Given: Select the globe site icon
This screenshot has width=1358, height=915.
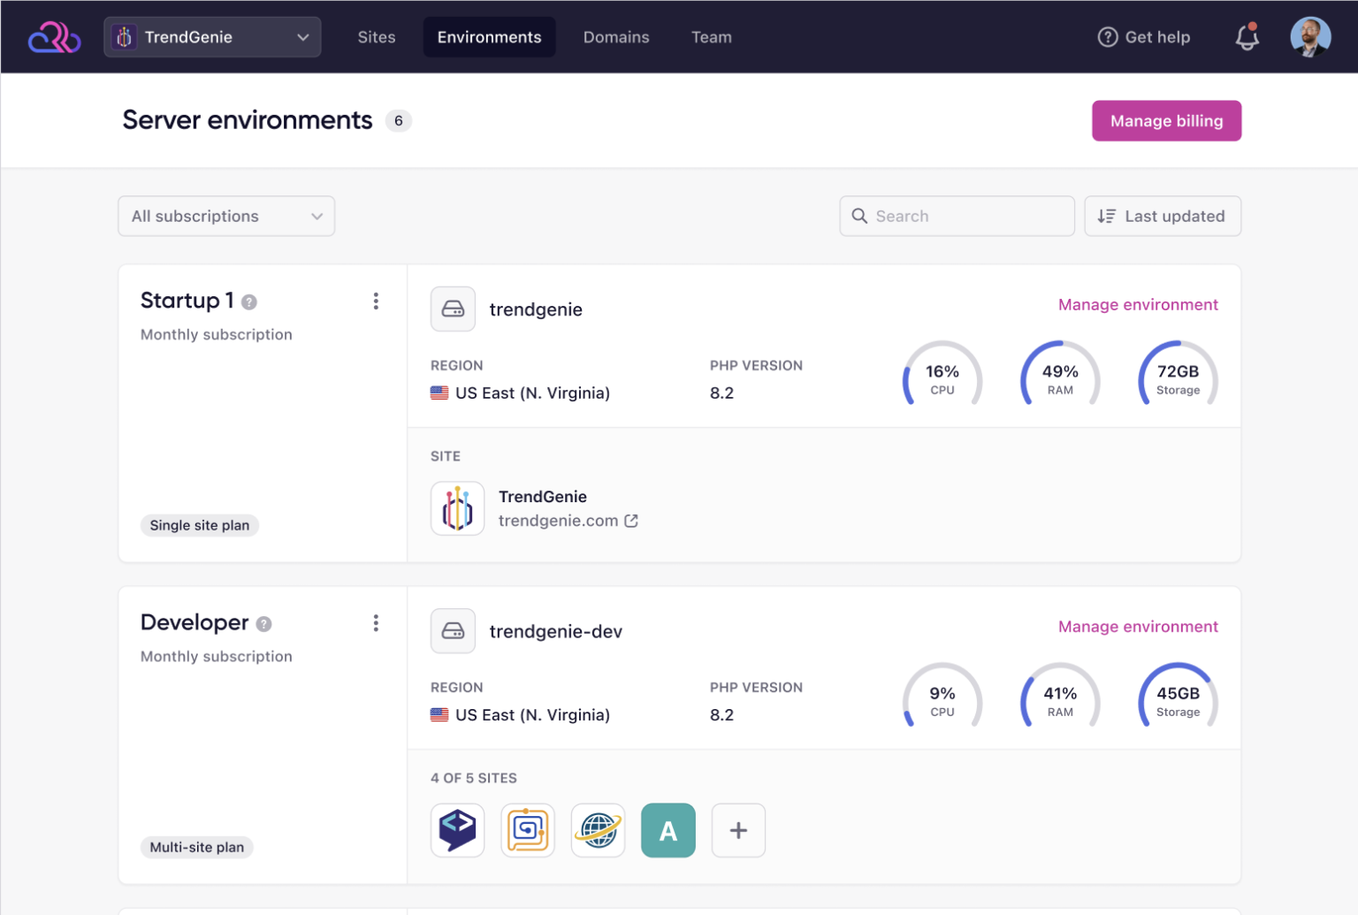Looking at the screenshot, I should [x=598, y=830].
